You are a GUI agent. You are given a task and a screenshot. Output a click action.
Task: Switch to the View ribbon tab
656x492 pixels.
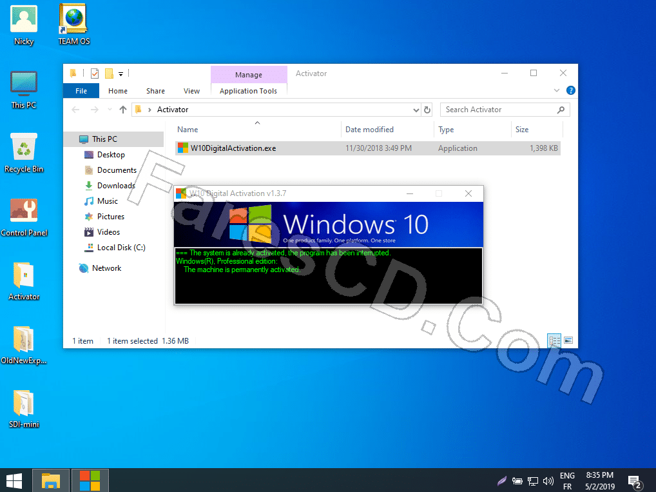191,91
